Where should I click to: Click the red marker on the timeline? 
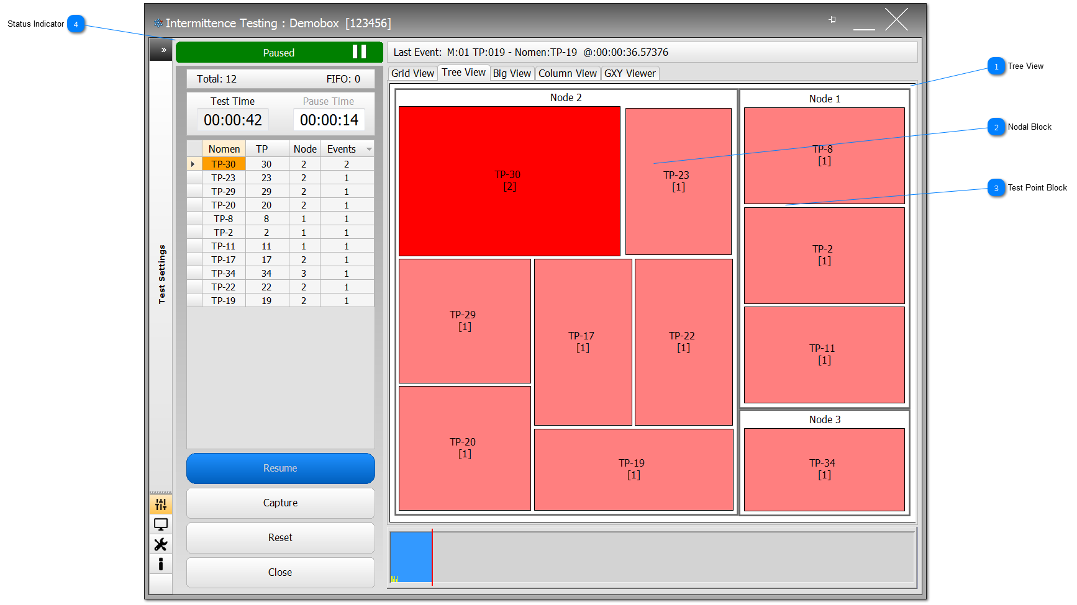coord(432,556)
